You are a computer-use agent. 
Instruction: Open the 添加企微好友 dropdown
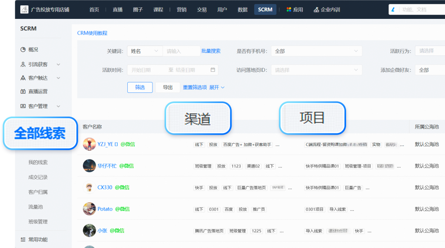(x=430, y=70)
